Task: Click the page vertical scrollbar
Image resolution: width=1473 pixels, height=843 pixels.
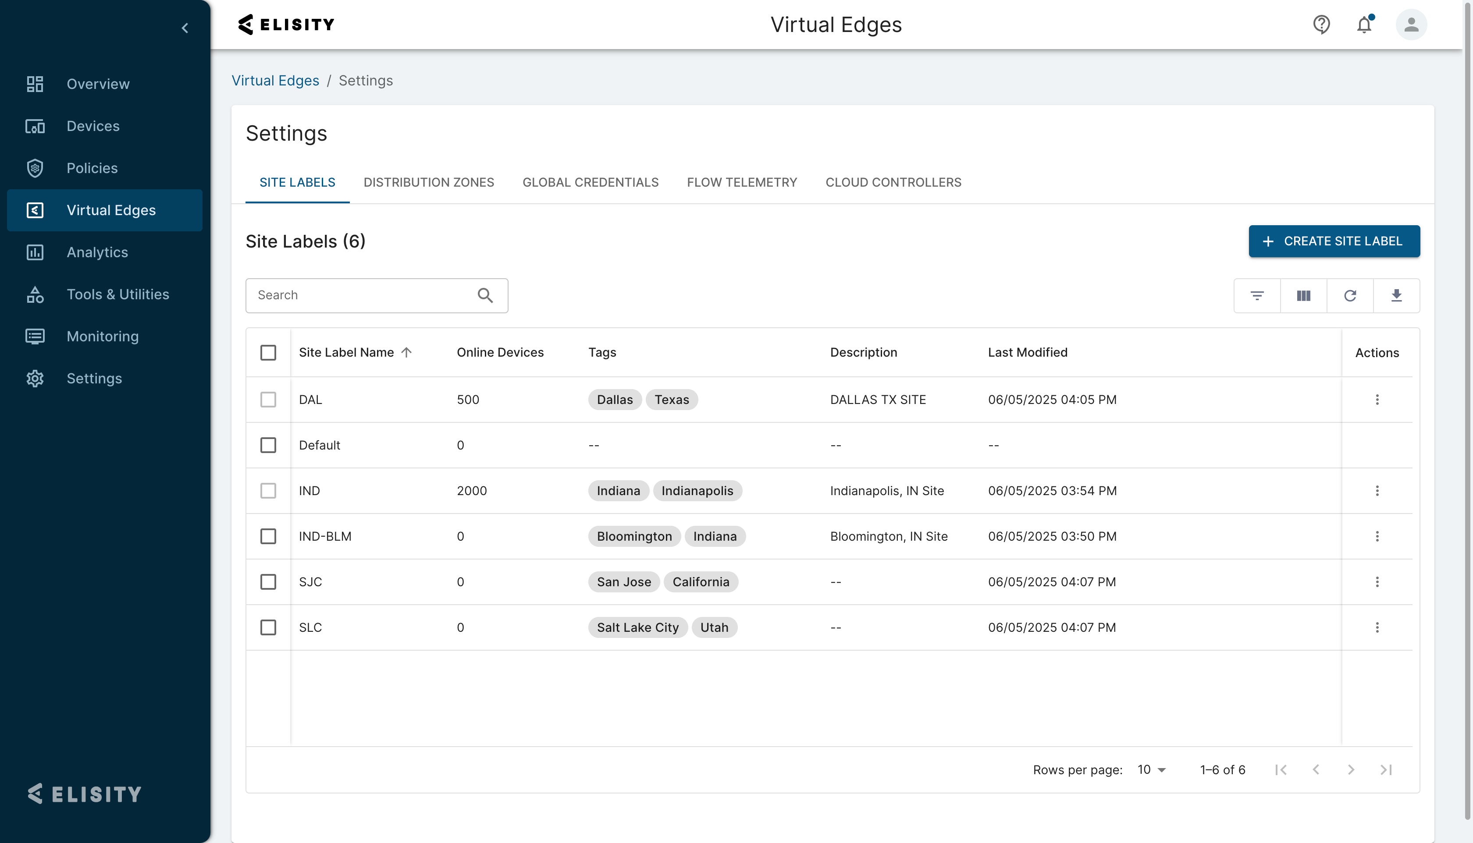Action: click(x=1467, y=405)
